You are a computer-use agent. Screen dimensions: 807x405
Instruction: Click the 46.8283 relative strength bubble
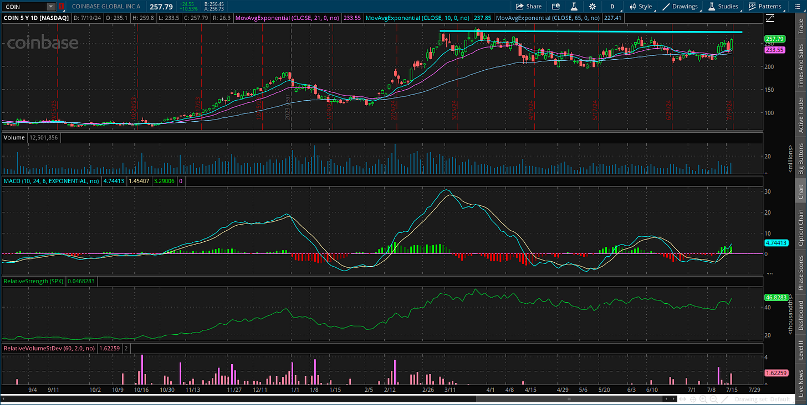point(776,297)
